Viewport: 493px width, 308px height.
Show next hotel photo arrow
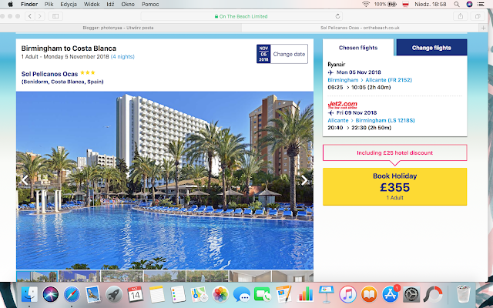point(304,180)
